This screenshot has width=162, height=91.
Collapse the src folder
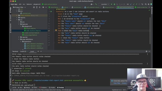point(17,20)
